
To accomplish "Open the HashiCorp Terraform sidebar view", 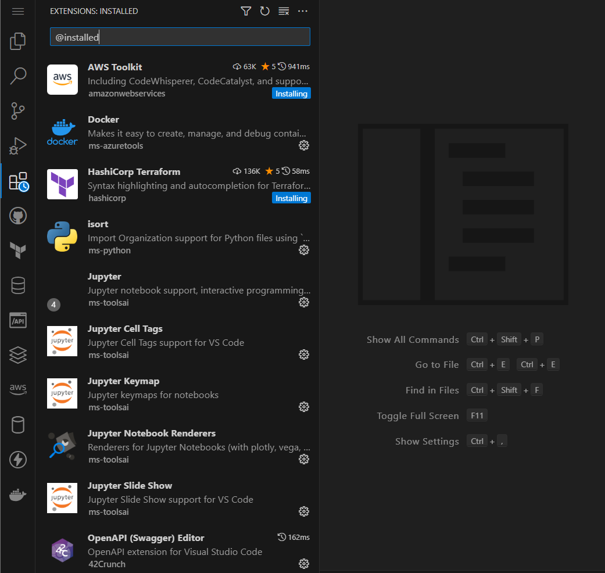I will coord(17,250).
